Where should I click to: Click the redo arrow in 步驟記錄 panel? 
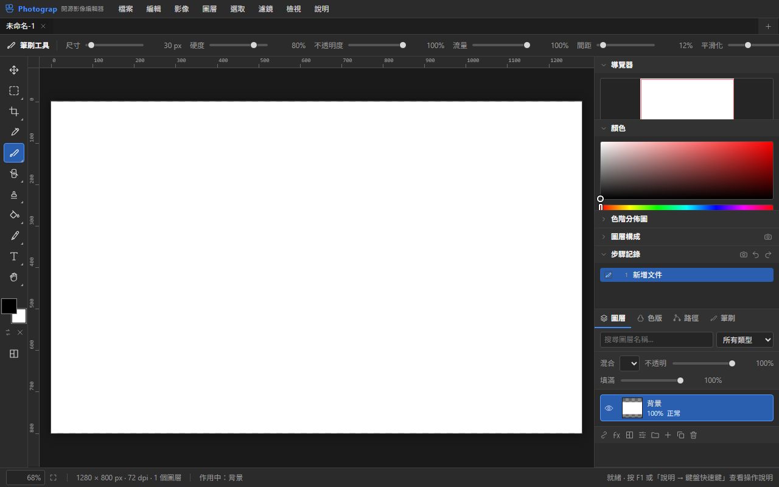pyautogui.click(x=768, y=254)
